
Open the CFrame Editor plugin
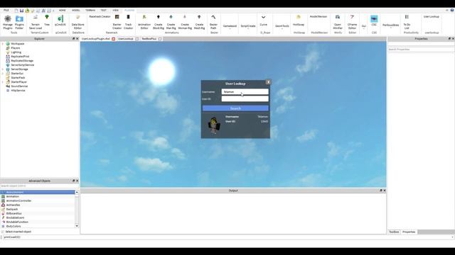(x=352, y=22)
